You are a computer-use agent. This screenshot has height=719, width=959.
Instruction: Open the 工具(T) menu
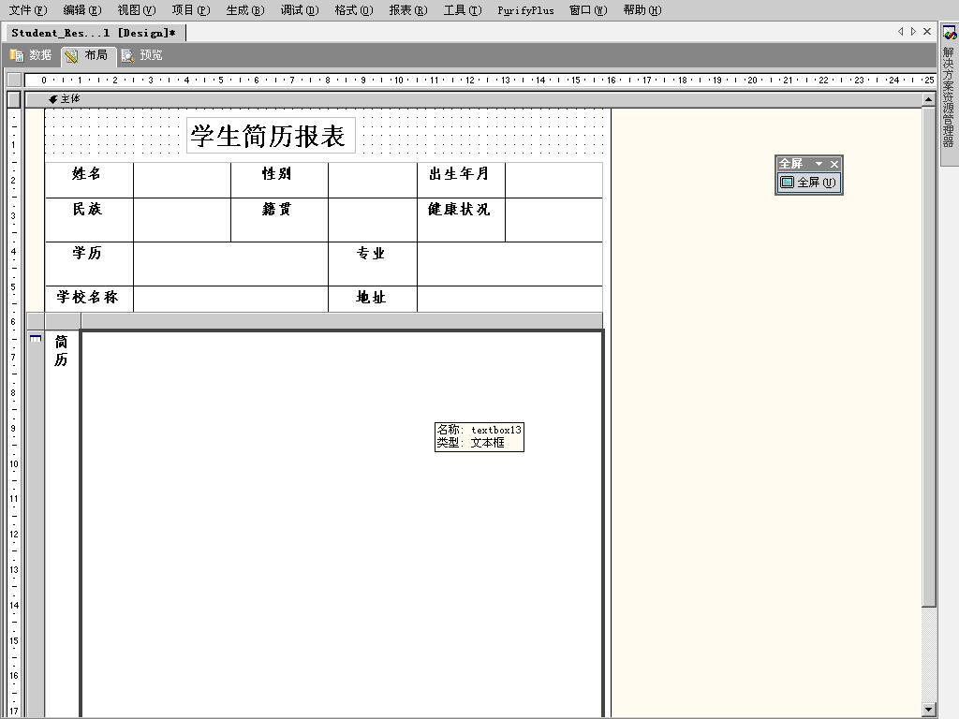463,10
